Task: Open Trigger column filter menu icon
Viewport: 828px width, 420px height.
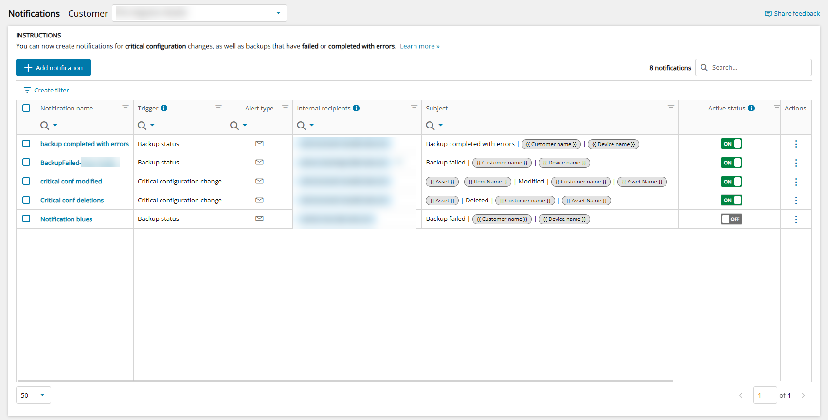Action: [x=218, y=108]
